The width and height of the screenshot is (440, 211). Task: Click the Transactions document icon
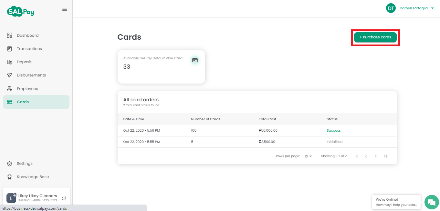pyautogui.click(x=10, y=49)
